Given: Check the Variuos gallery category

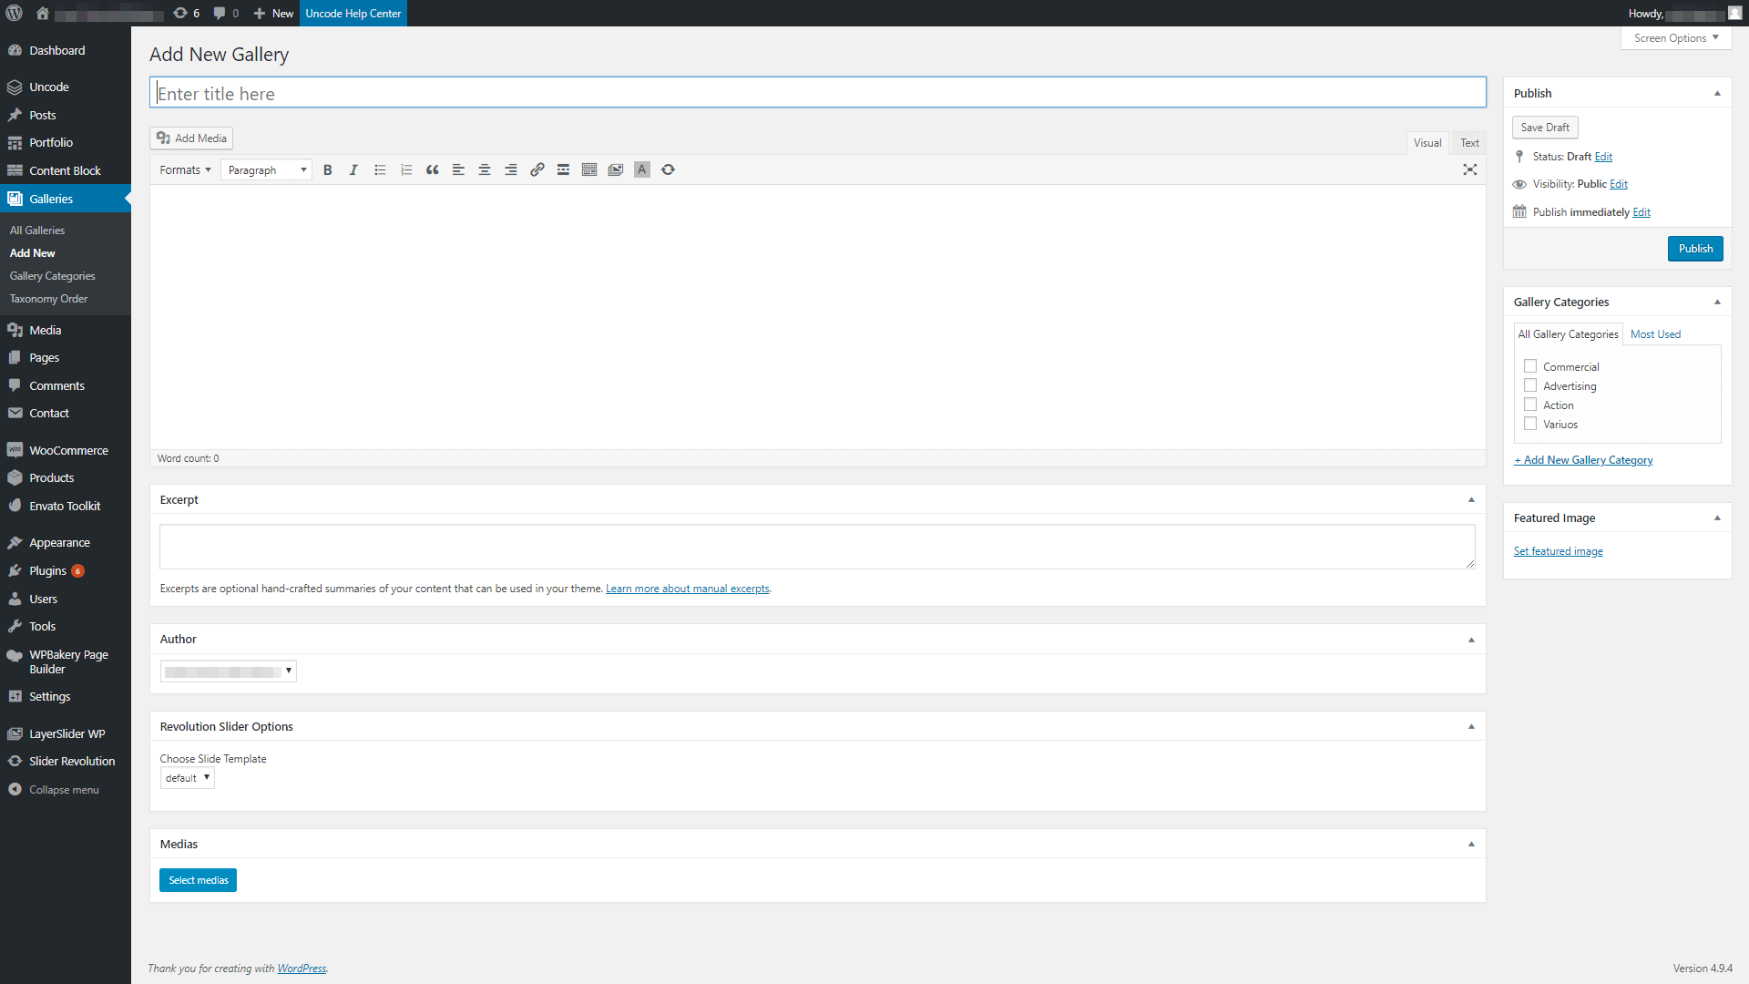Looking at the screenshot, I should pyautogui.click(x=1530, y=424).
